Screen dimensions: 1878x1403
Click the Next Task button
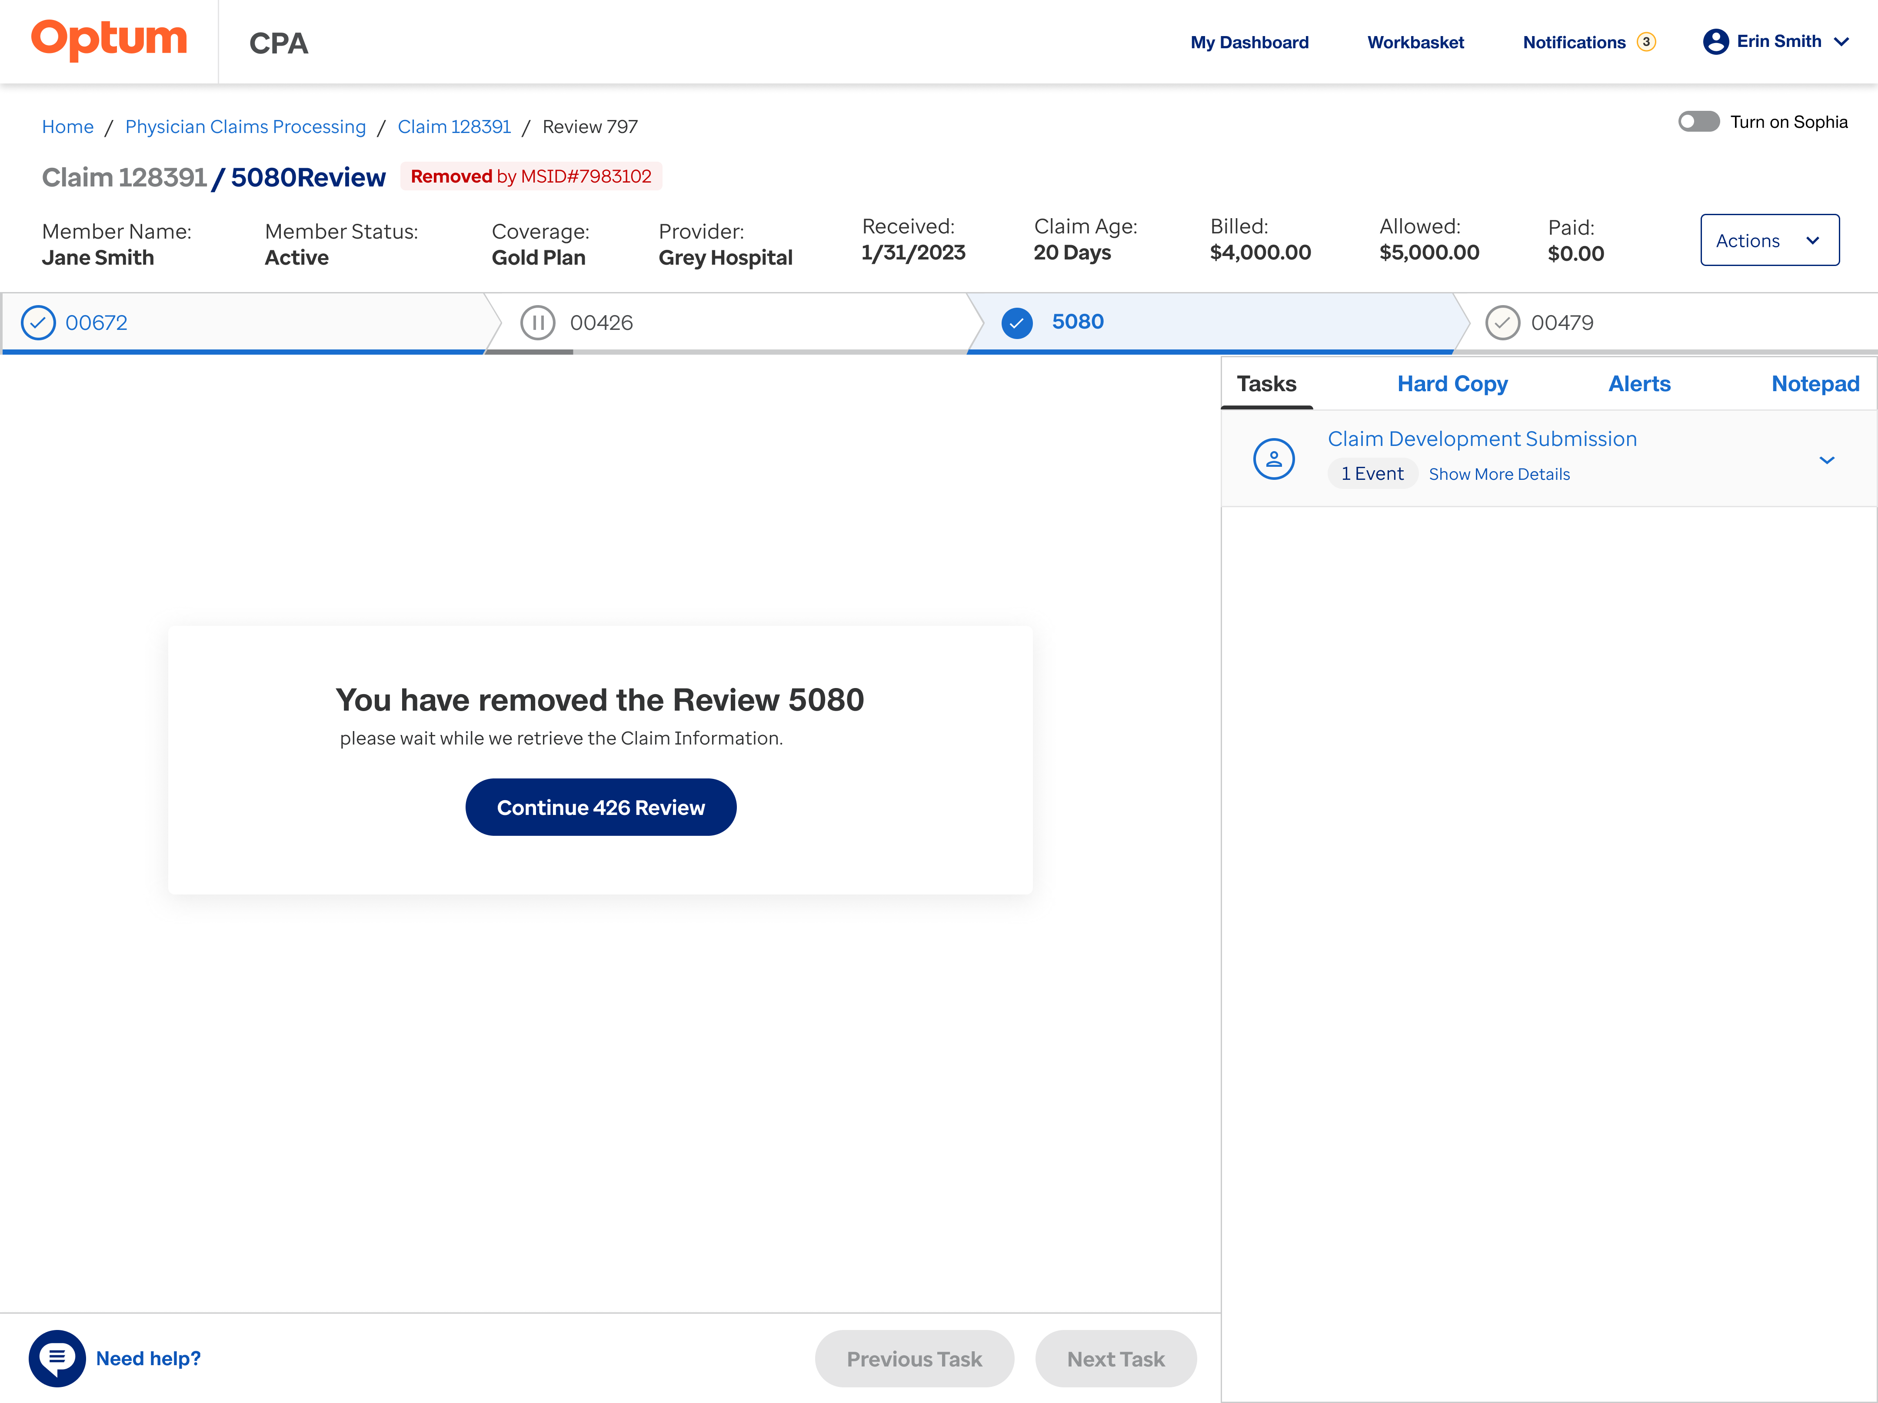[1115, 1359]
